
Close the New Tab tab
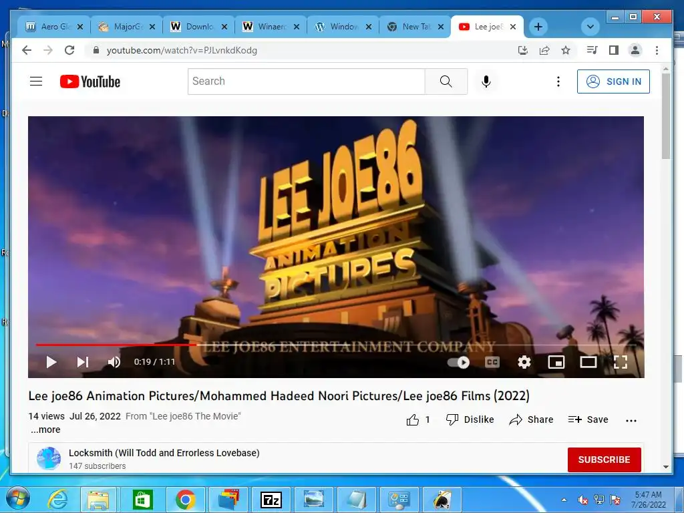(x=441, y=27)
